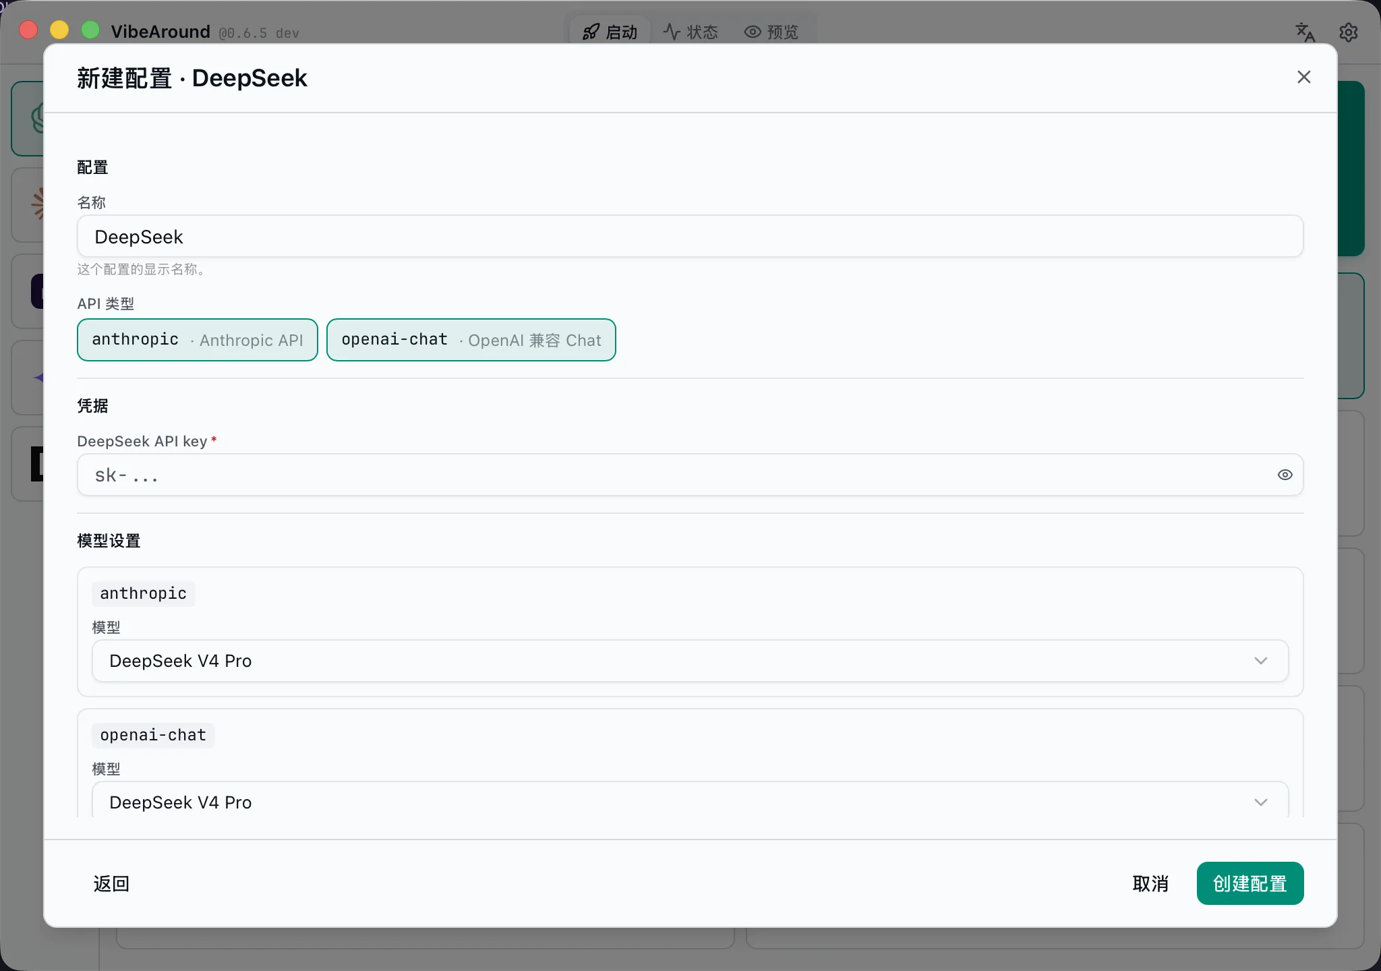
Task: Expand the openai-chat model dropdown
Action: [x=690, y=802]
